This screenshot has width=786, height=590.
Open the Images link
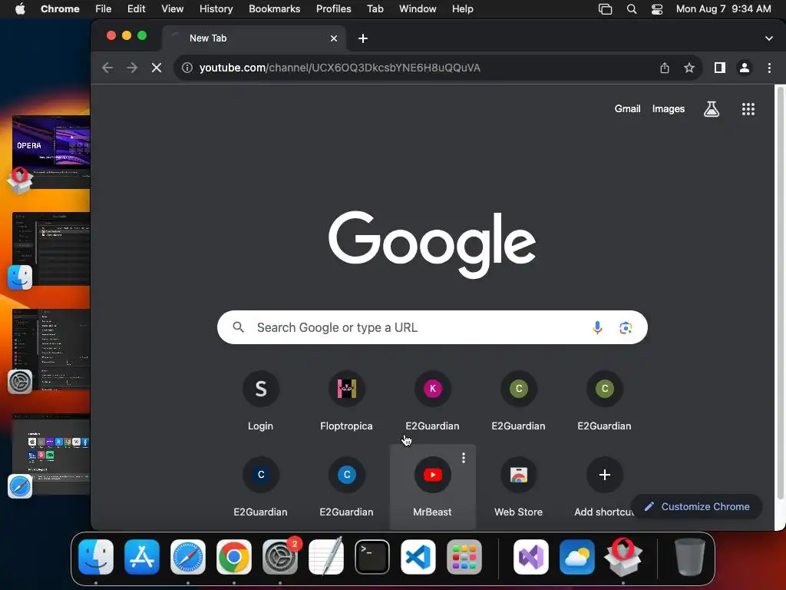coord(669,109)
